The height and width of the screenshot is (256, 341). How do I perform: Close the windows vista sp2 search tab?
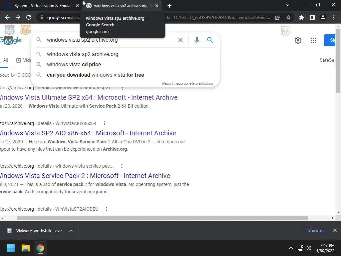coord(157,6)
